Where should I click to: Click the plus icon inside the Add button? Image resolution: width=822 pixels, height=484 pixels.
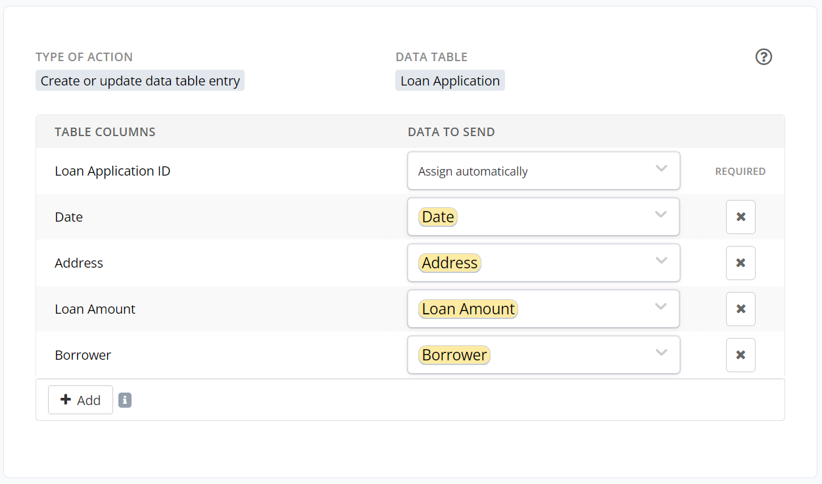(66, 400)
